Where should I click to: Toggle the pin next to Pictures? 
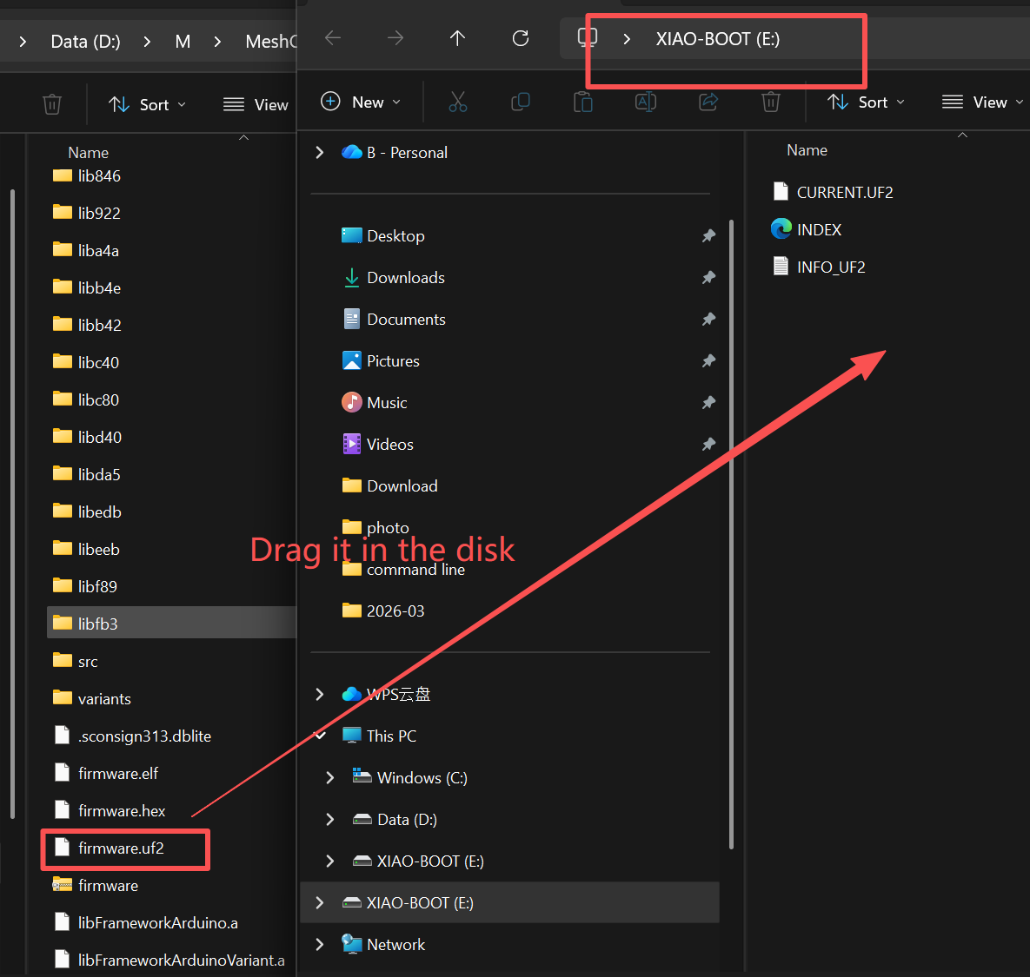click(x=708, y=361)
